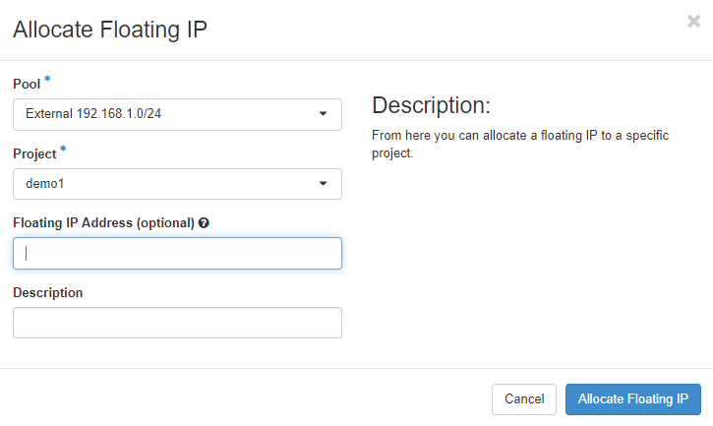Click the Description field label
Screen dimensions: 713x426
48,292
